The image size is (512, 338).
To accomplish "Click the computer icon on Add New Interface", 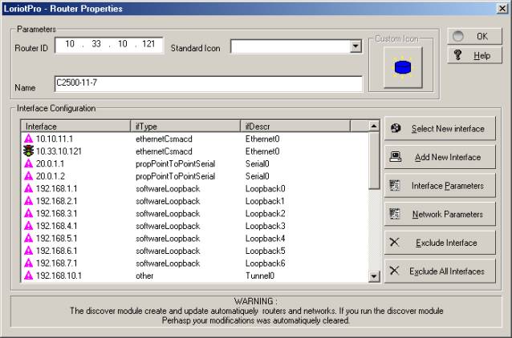I will point(395,157).
